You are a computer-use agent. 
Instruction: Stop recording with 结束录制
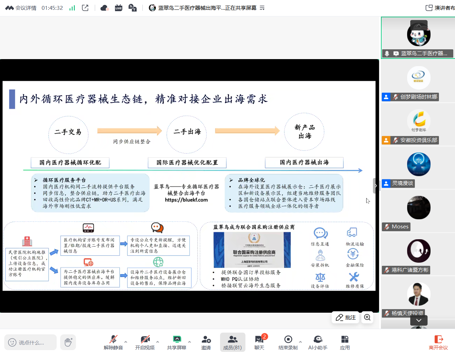click(x=288, y=342)
